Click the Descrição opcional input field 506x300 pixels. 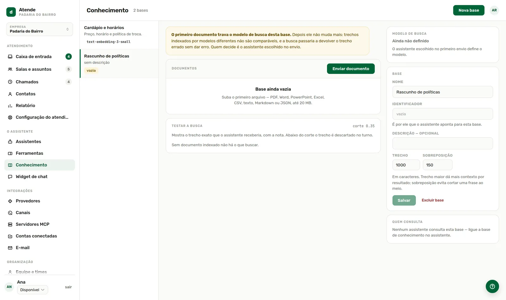pos(442,143)
